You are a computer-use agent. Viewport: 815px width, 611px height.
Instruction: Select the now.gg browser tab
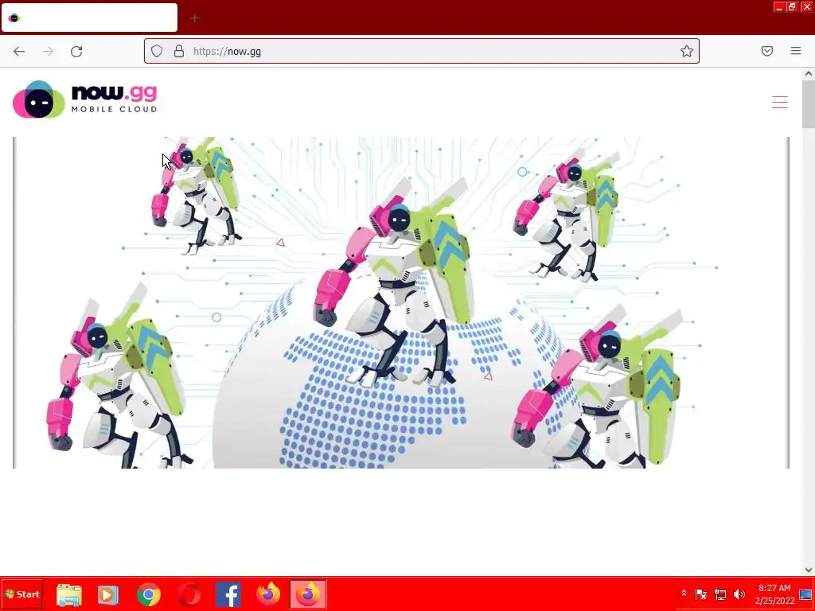tap(89, 18)
